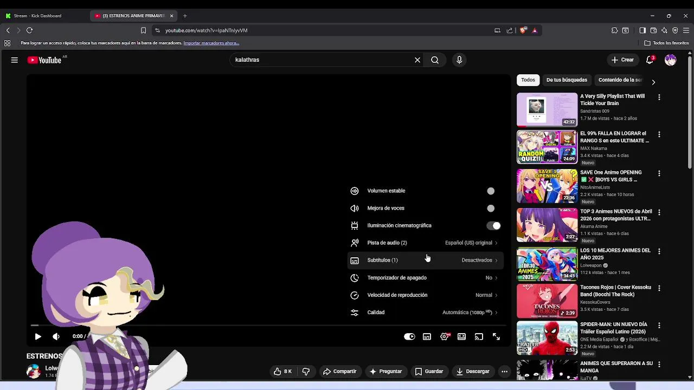Viewport: 694px width, 390px height.
Task: Open the account avatar menu
Action: click(x=671, y=60)
